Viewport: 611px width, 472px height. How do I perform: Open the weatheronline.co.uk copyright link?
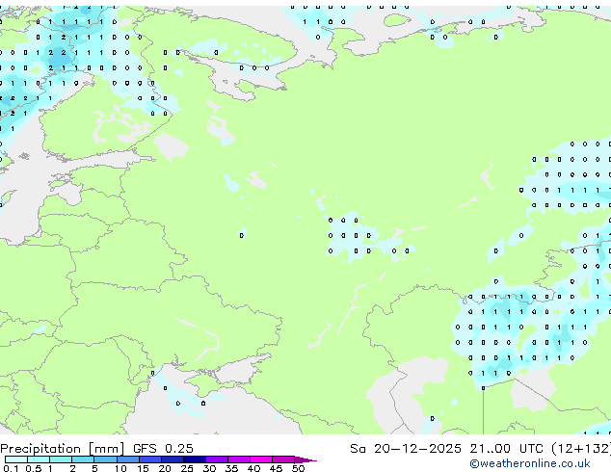point(530,463)
